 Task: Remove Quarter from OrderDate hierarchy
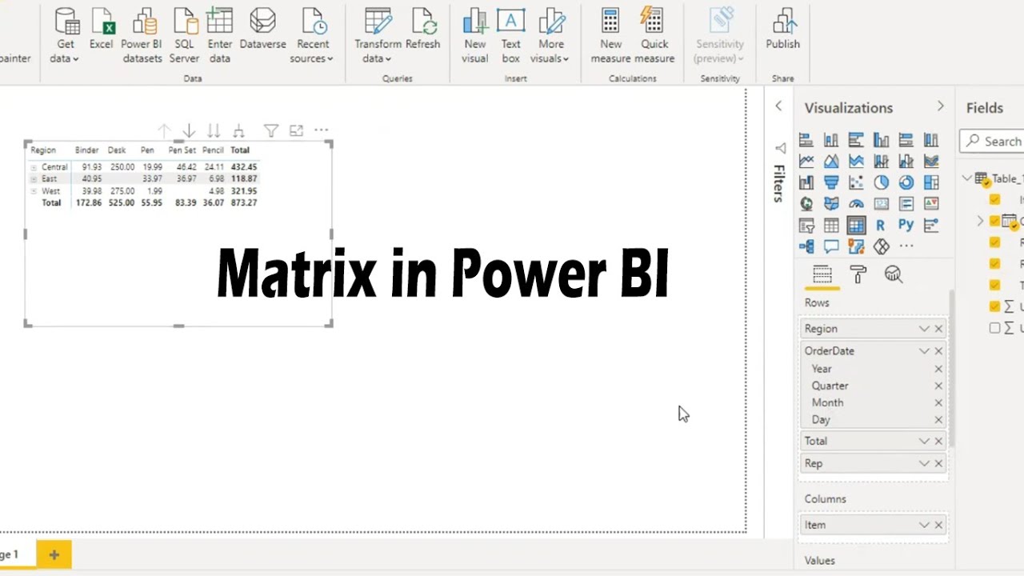click(939, 386)
